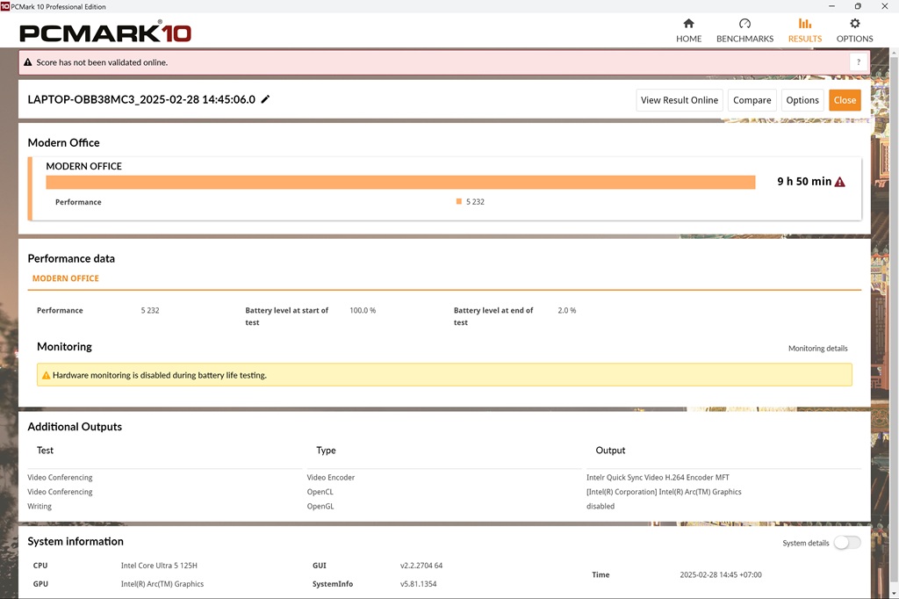The width and height of the screenshot is (899, 599).
Task: Open the Home navigation icon
Action: (x=688, y=24)
